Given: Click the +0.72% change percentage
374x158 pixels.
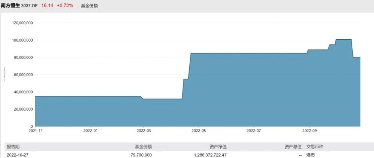Looking at the screenshot, I should click(x=65, y=6).
